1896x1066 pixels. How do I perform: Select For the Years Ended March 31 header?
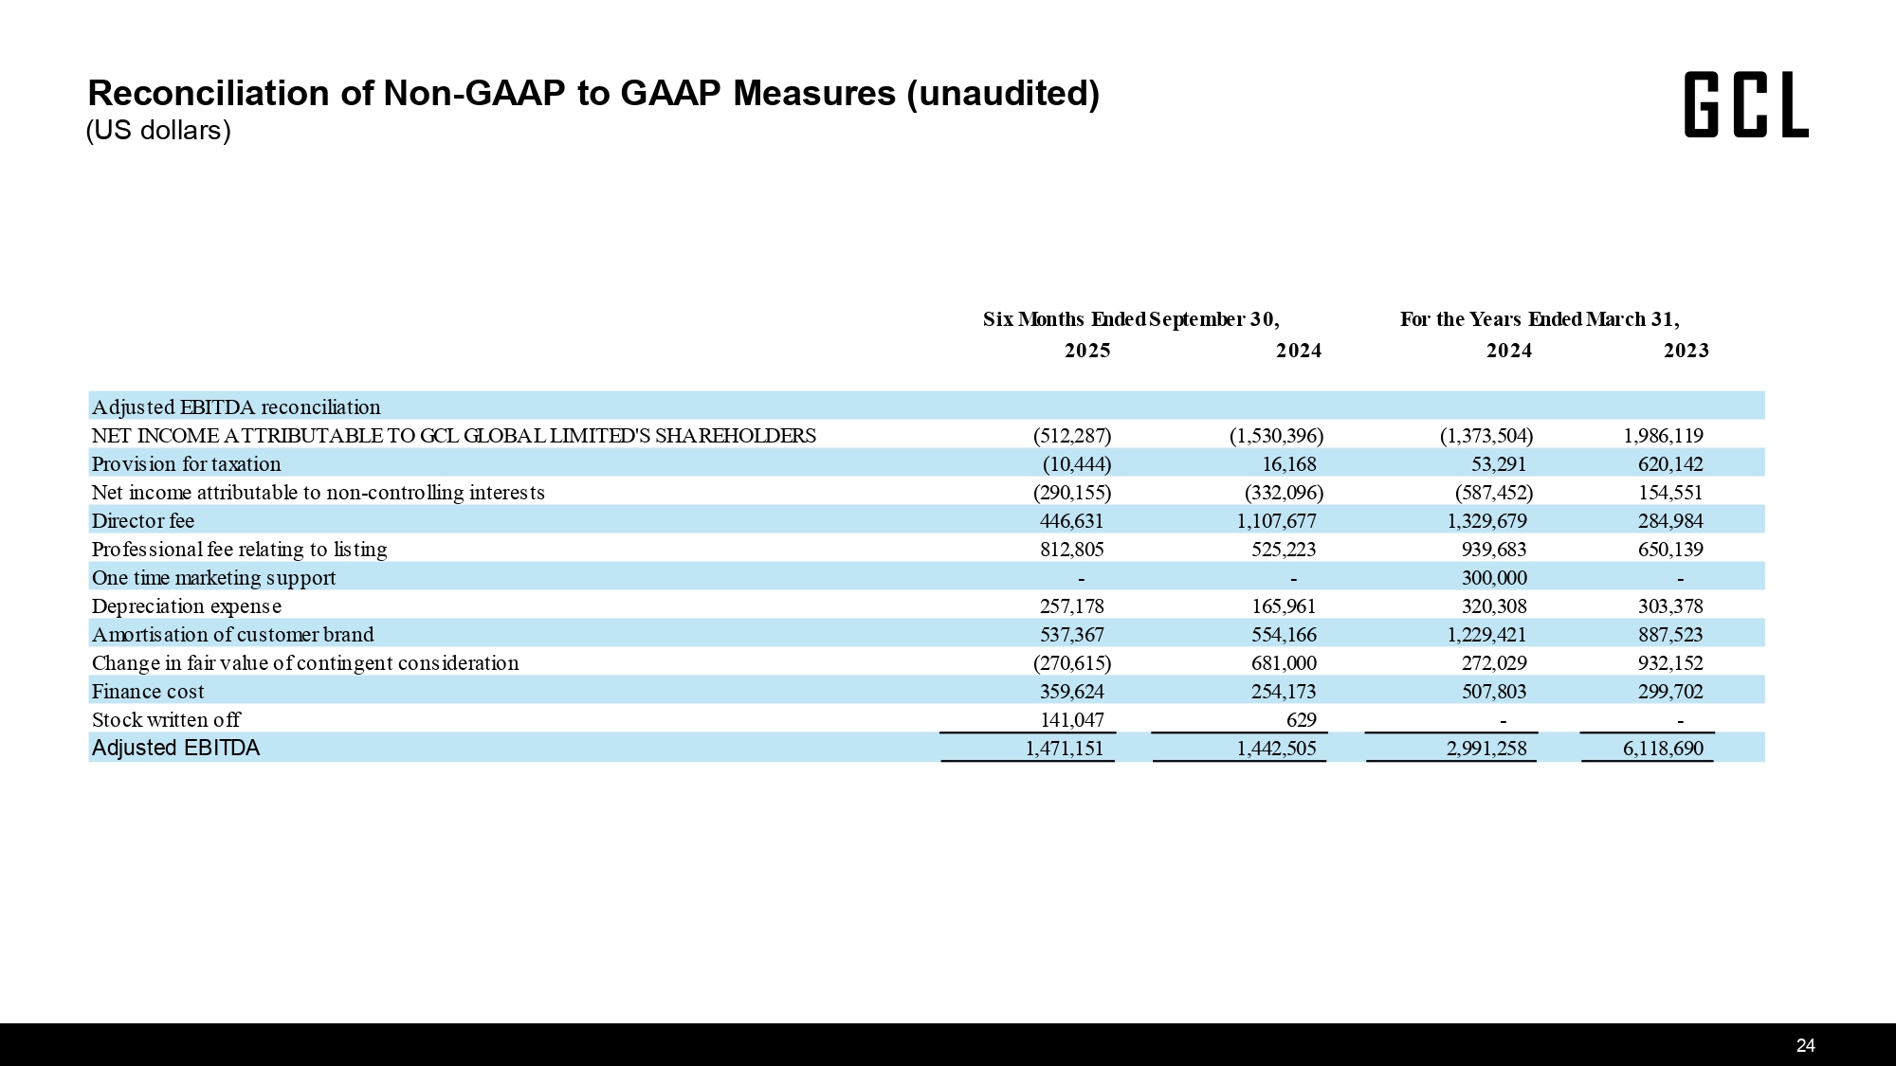1540,319
